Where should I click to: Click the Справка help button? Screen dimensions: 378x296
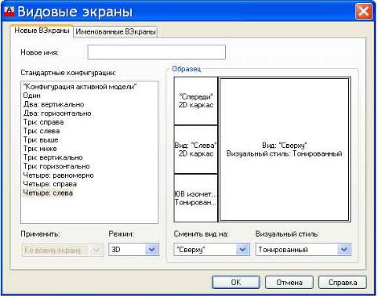pos(343,283)
